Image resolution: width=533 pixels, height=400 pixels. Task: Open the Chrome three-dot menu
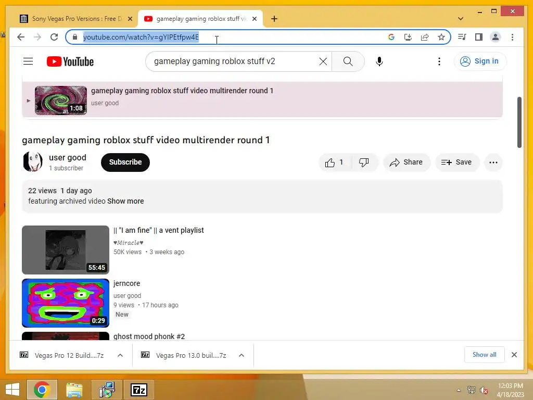click(512, 37)
